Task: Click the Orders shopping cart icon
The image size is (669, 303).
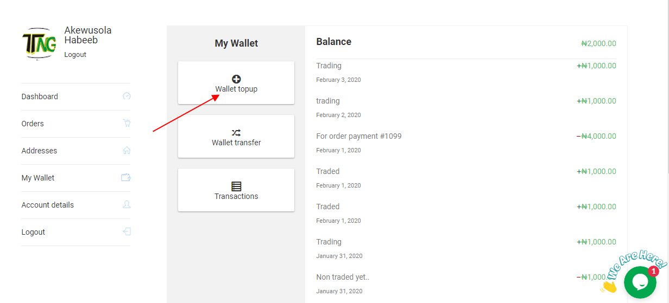Action: [x=127, y=124]
